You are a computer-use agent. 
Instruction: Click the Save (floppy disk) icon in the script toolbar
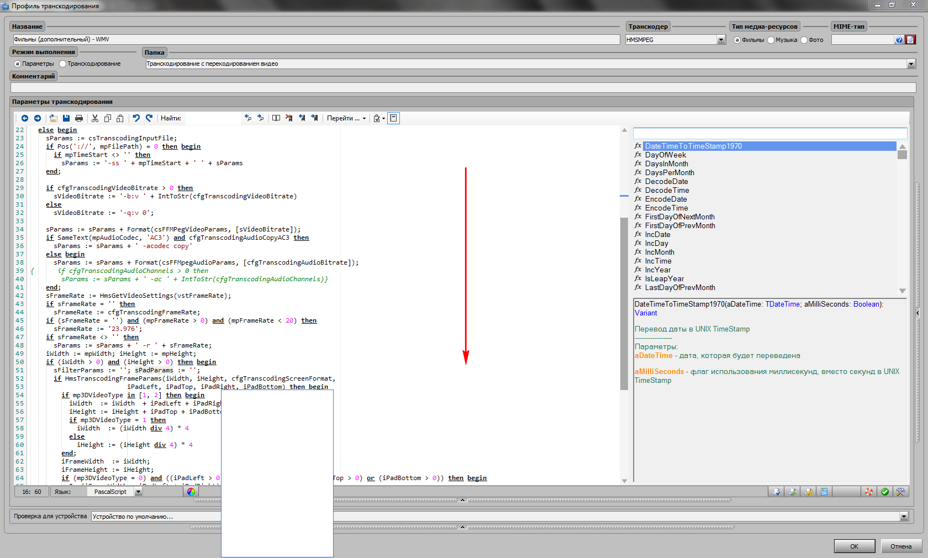[66, 118]
